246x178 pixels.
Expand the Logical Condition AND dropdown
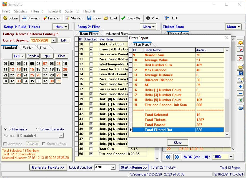pyautogui.click(x=113, y=167)
